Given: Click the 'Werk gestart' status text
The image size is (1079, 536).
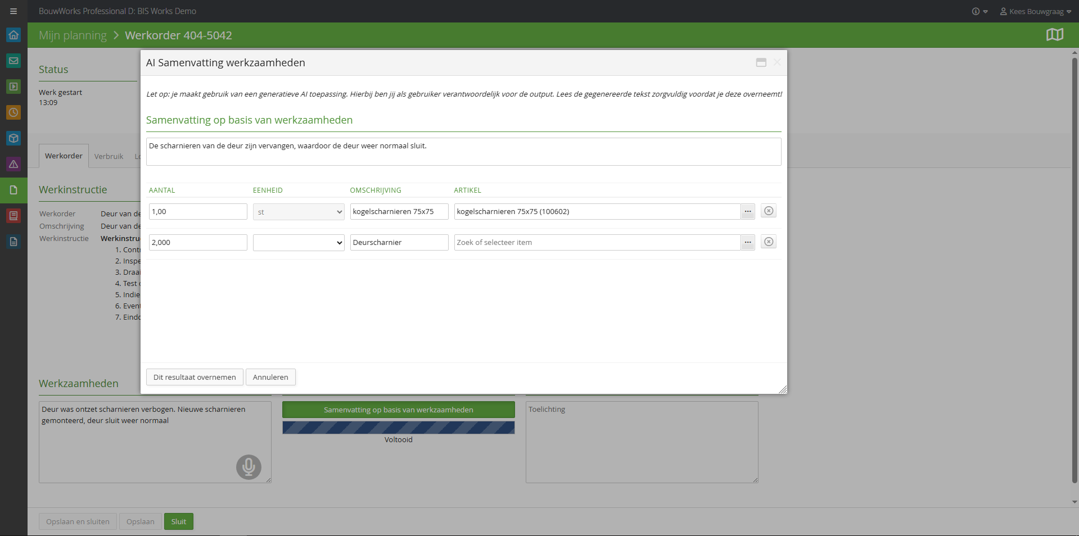Looking at the screenshot, I should click(x=60, y=93).
